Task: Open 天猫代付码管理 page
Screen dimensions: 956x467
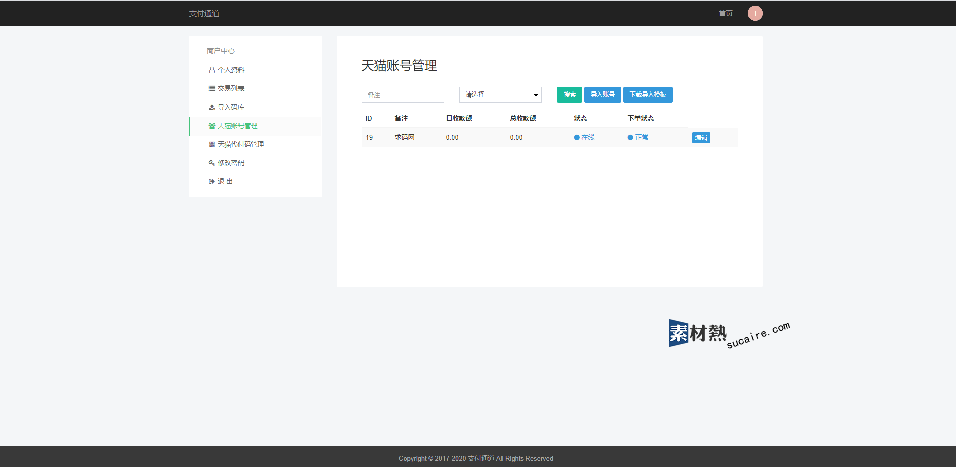Action: coord(255,144)
